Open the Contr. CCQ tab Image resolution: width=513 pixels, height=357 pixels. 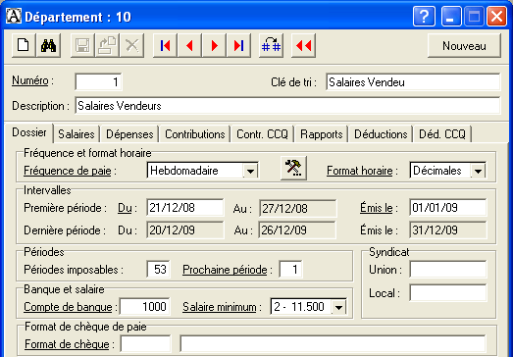(262, 134)
